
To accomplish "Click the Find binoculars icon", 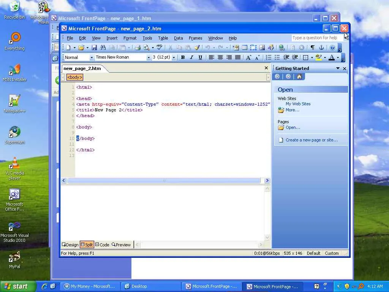I will point(103,48).
